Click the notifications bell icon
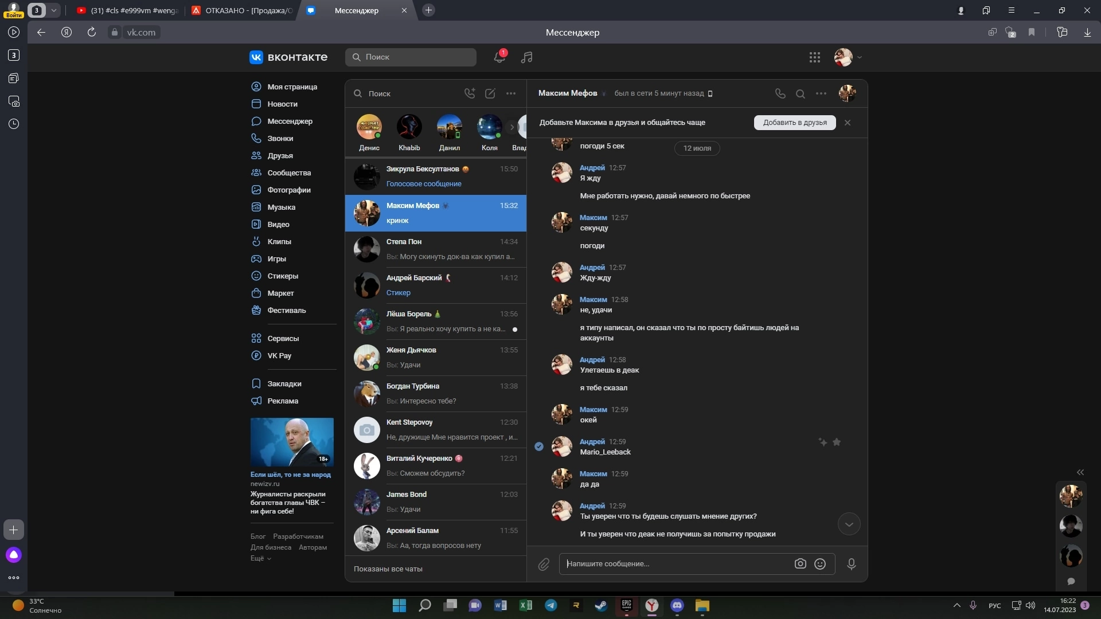Screen dimensions: 1101x619 499,57
